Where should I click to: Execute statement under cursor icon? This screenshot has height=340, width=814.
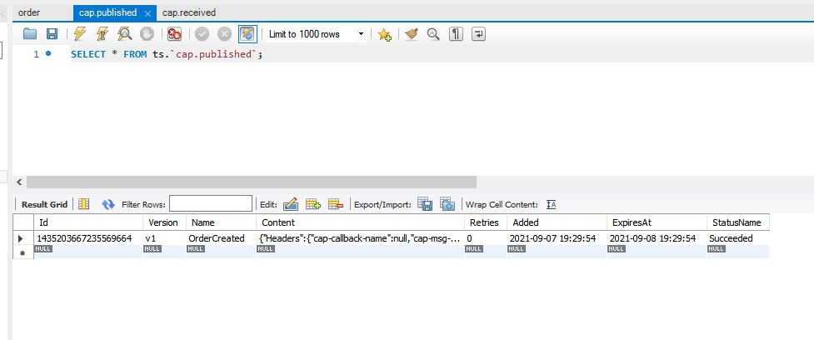point(102,34)
